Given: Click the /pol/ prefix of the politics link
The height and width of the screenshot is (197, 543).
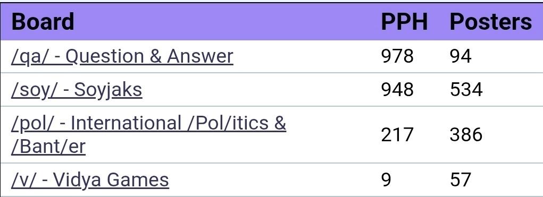Looking at the screenshot, I should pyautogui.click(x=32, y=124).
